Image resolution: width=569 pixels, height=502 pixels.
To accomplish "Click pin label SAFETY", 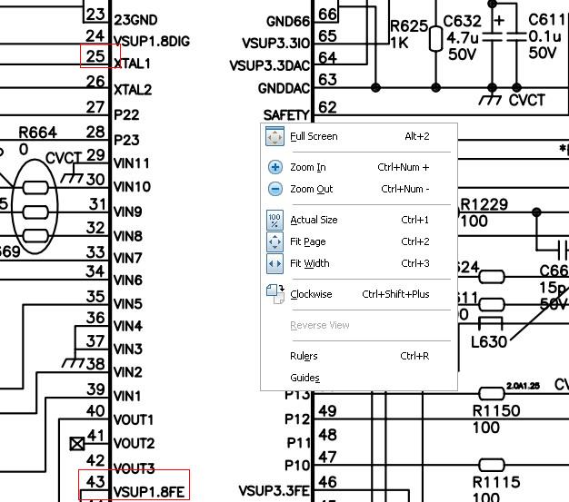I will click(286, 115).
